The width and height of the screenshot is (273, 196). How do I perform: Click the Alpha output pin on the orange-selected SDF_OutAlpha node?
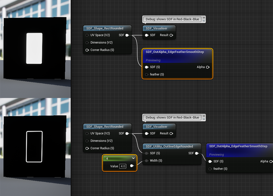(x=208, y=67)
